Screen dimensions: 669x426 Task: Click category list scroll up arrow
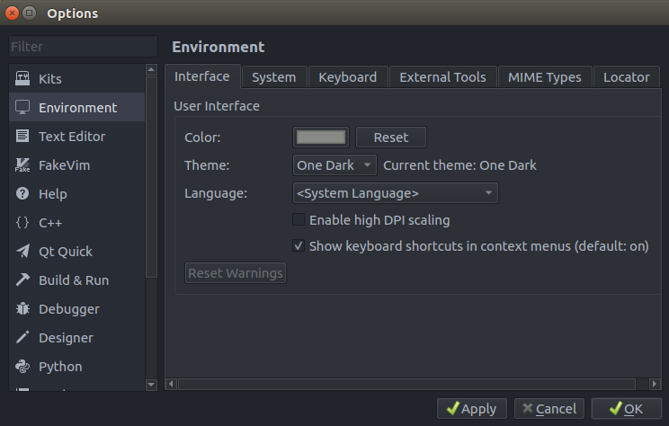coord(151,69)
